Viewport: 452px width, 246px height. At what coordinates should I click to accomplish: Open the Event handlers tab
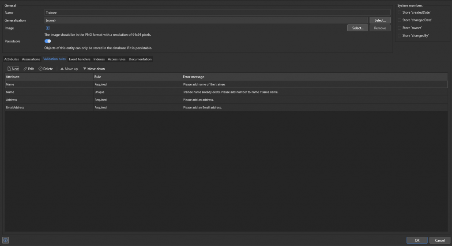click(x=79, y=59)
